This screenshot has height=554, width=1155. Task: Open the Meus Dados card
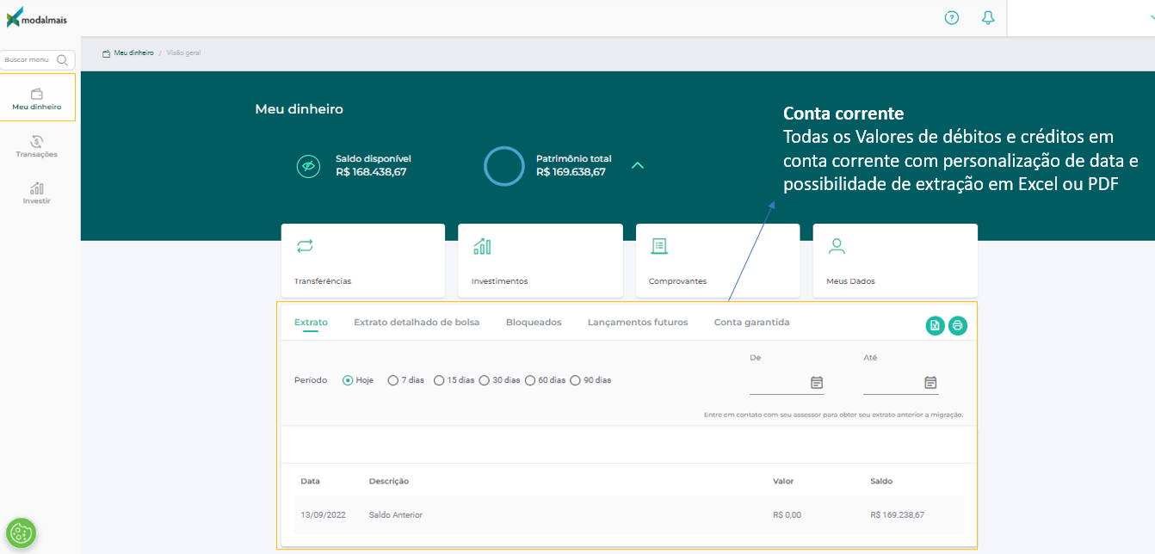pyautogui.click(x=895, y=261)
